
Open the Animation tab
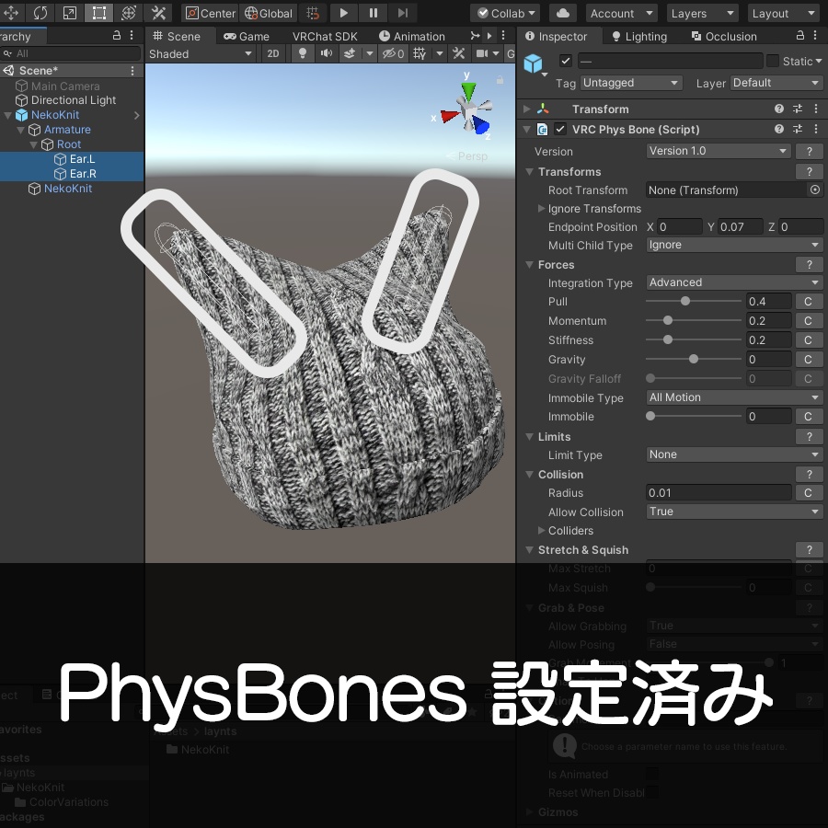pyautogui.click(x=412, y=37)
